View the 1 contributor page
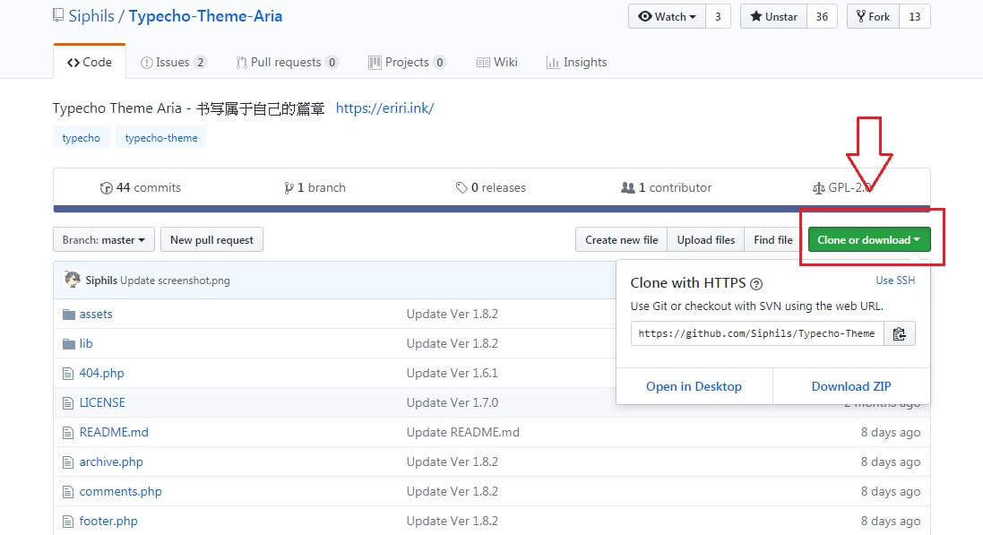 667,187
